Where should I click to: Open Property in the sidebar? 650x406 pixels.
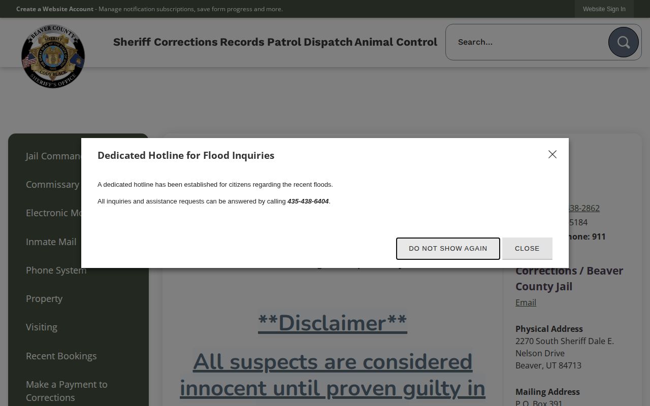coord(44,298)
